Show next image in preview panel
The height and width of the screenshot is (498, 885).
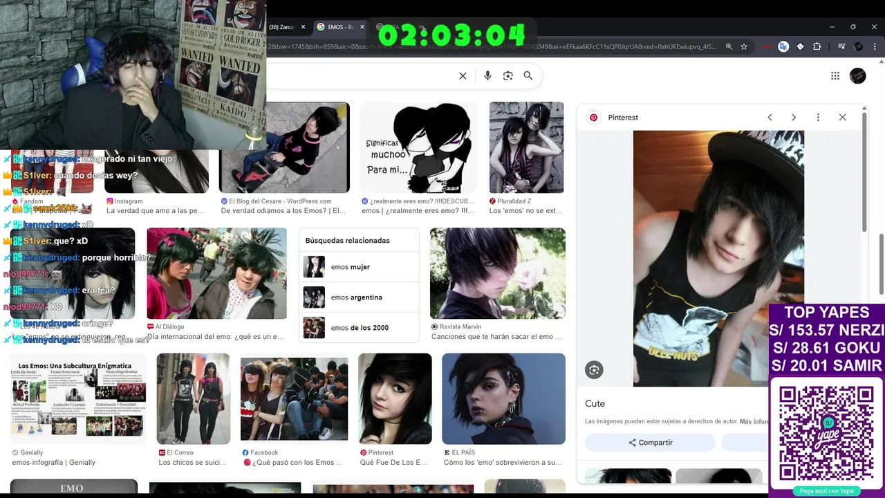point(794,118)
